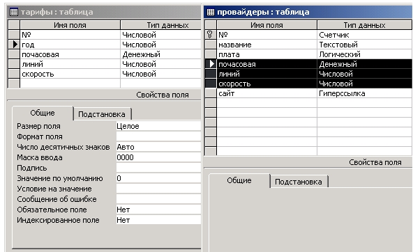Switch to Подстановка tab in провайдеры window
413x252 pixels.
point(299,182)
